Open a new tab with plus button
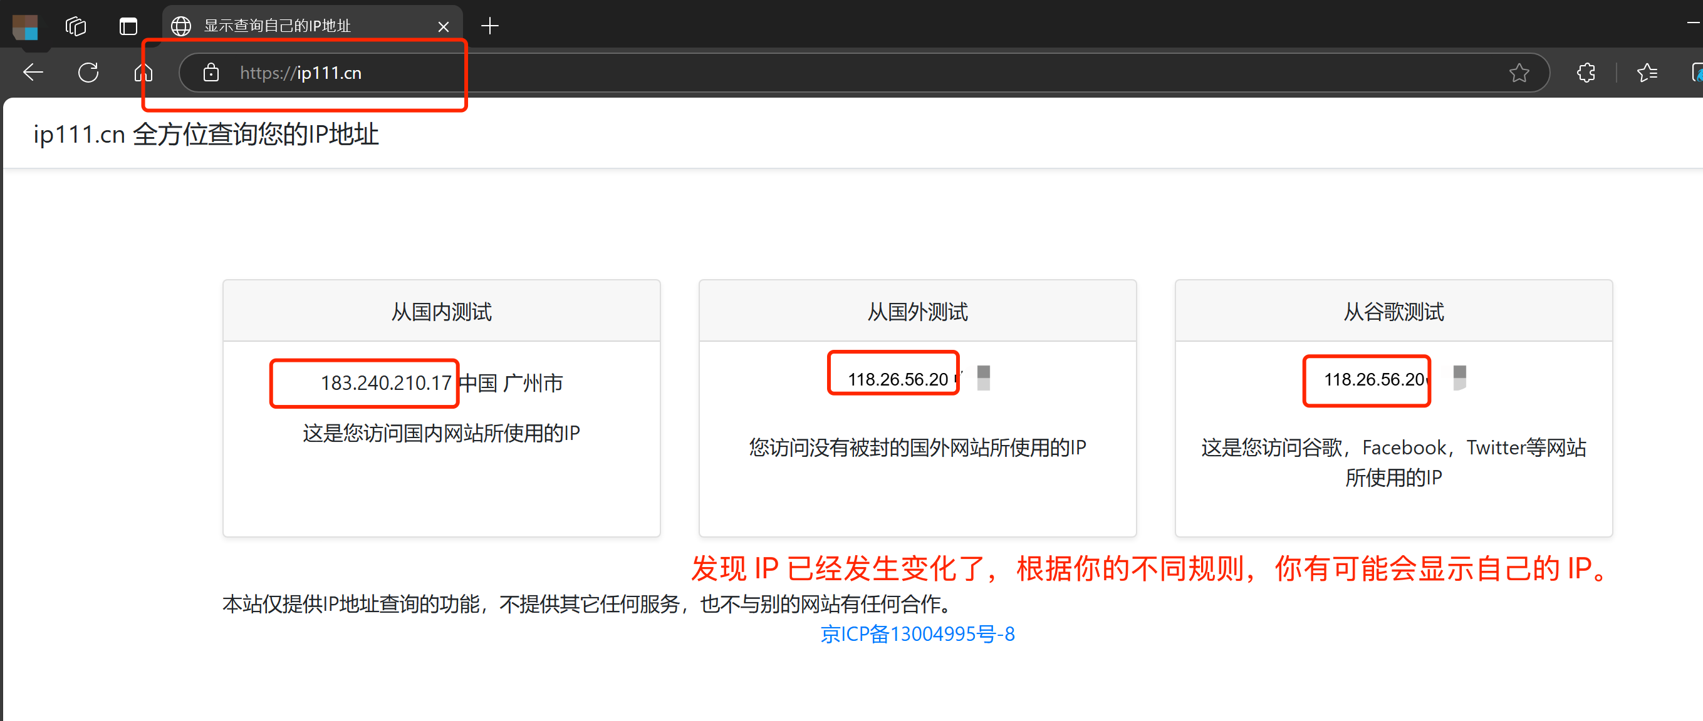 click(x=490, y=26)
